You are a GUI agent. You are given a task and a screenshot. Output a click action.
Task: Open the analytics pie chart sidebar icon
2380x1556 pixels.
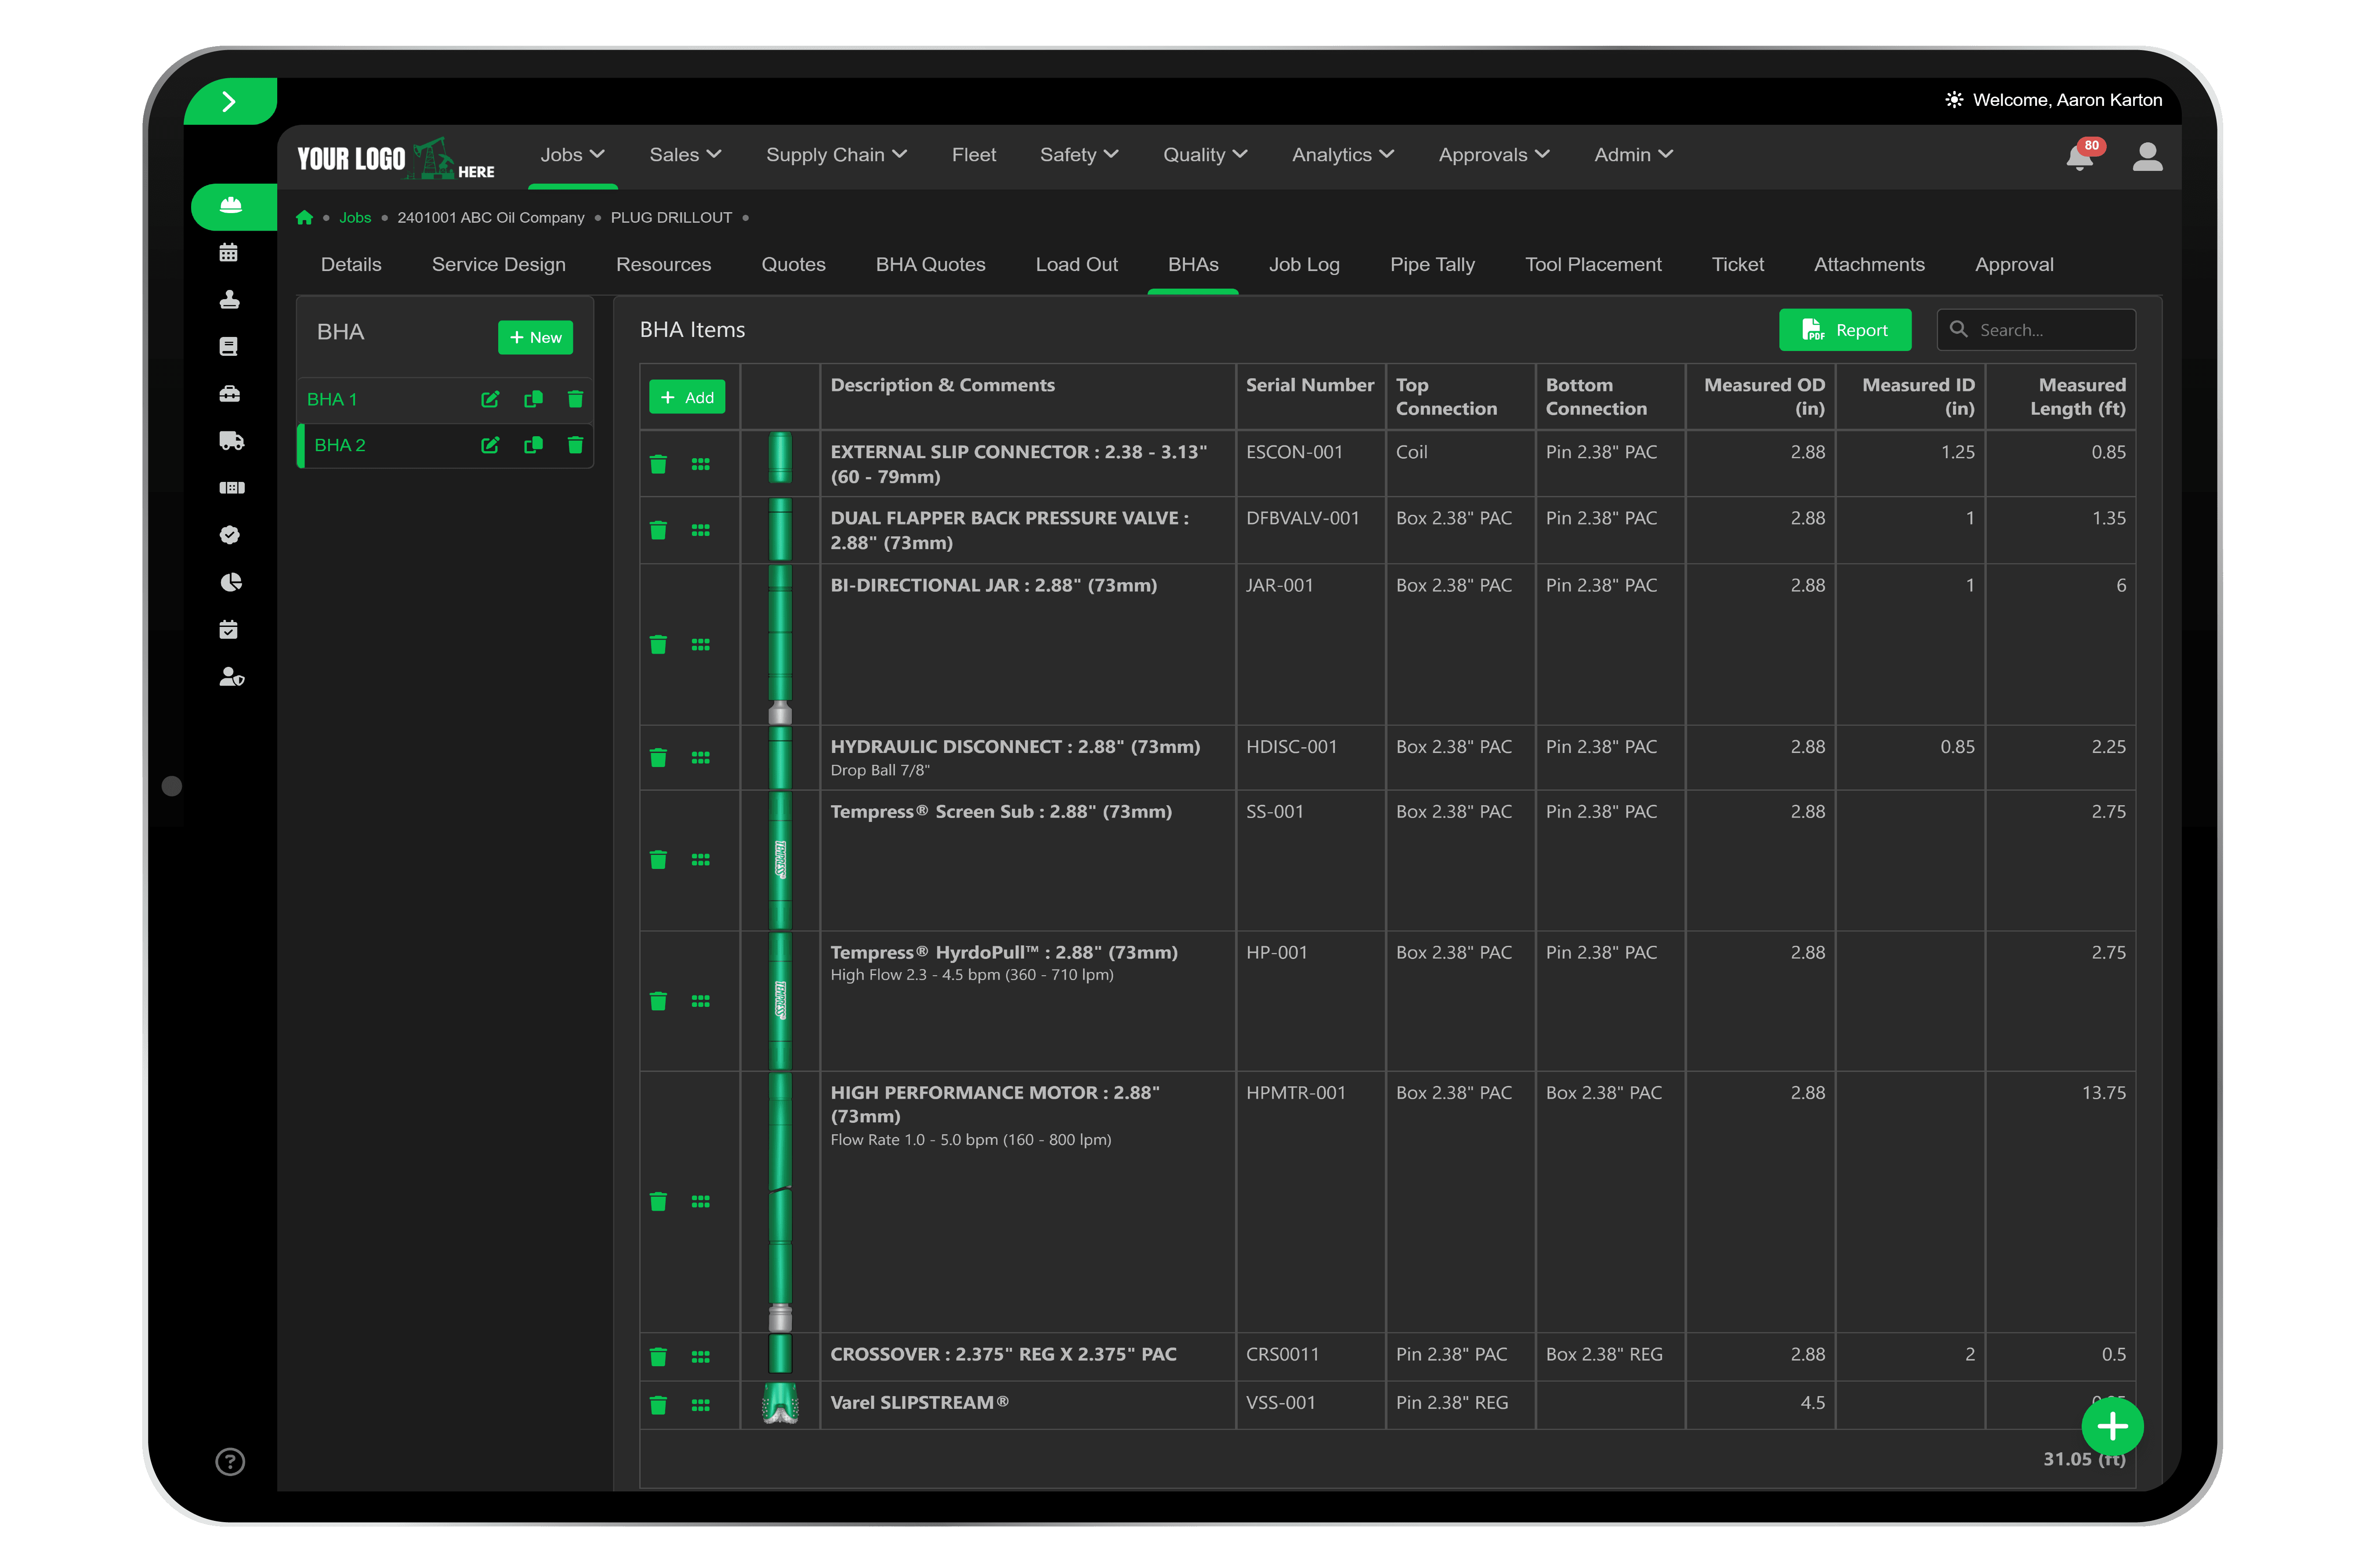(230, 581)
